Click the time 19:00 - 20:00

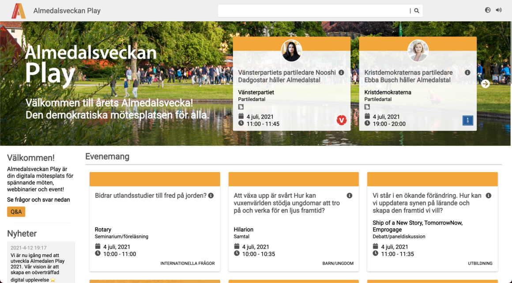pos(389,124)
